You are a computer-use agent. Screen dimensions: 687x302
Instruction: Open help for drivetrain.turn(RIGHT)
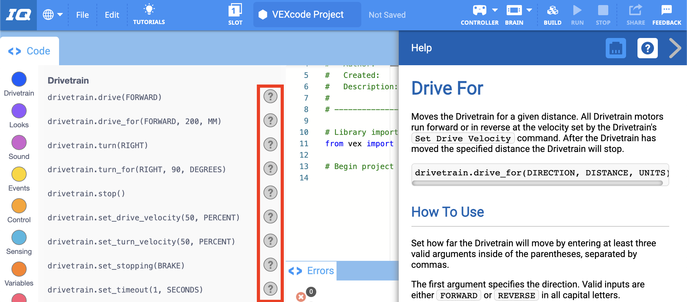pos(270,145)
